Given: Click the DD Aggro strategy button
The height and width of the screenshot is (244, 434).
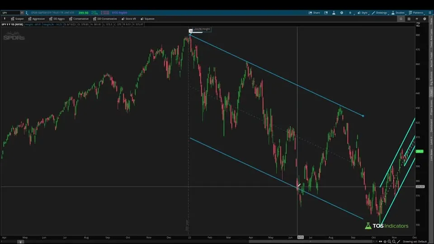Looking at the screenshot, I should point(57,19).
